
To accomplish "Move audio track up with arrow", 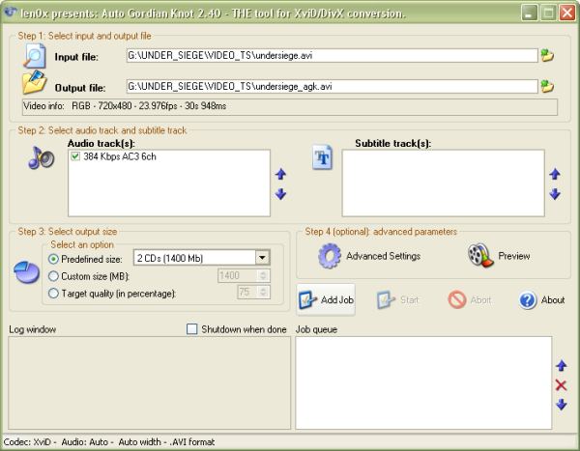I will coord(280,174).
